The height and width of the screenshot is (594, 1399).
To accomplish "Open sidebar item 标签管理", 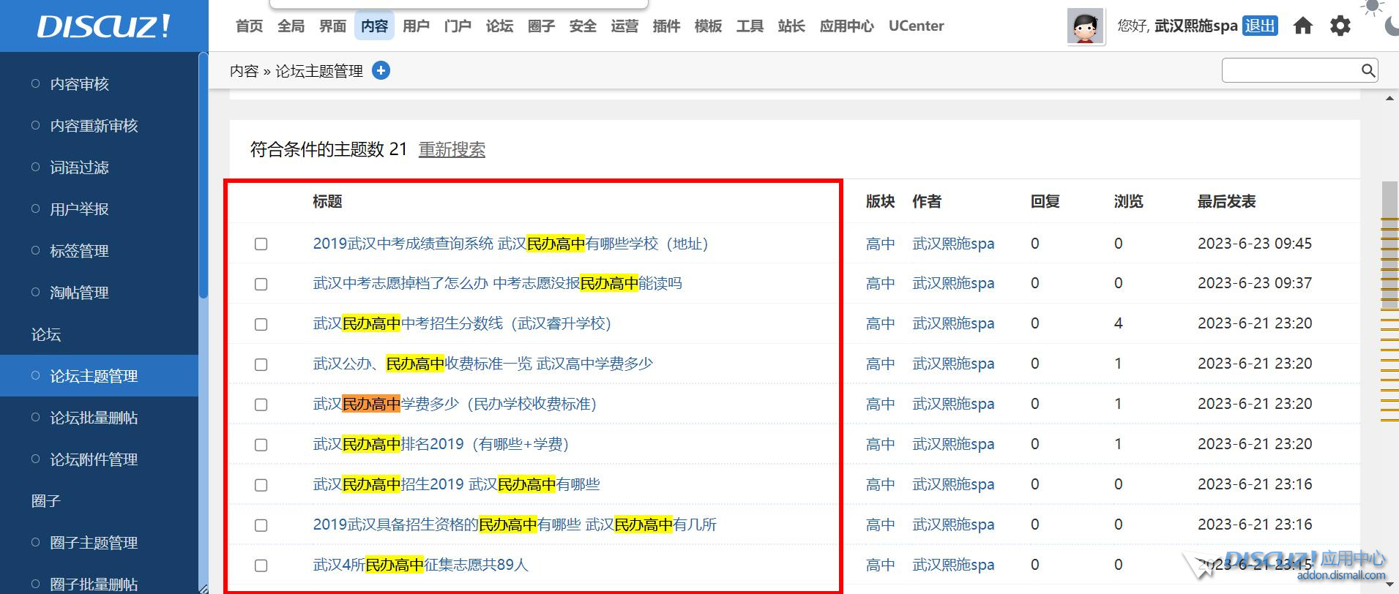I will tap(79, 251).
